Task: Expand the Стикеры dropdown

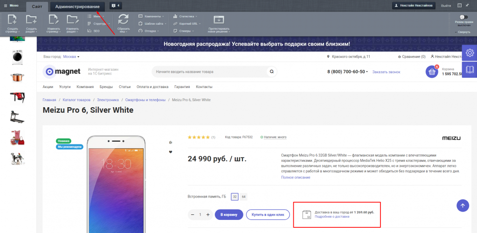Action: click(x=183, y=31)
